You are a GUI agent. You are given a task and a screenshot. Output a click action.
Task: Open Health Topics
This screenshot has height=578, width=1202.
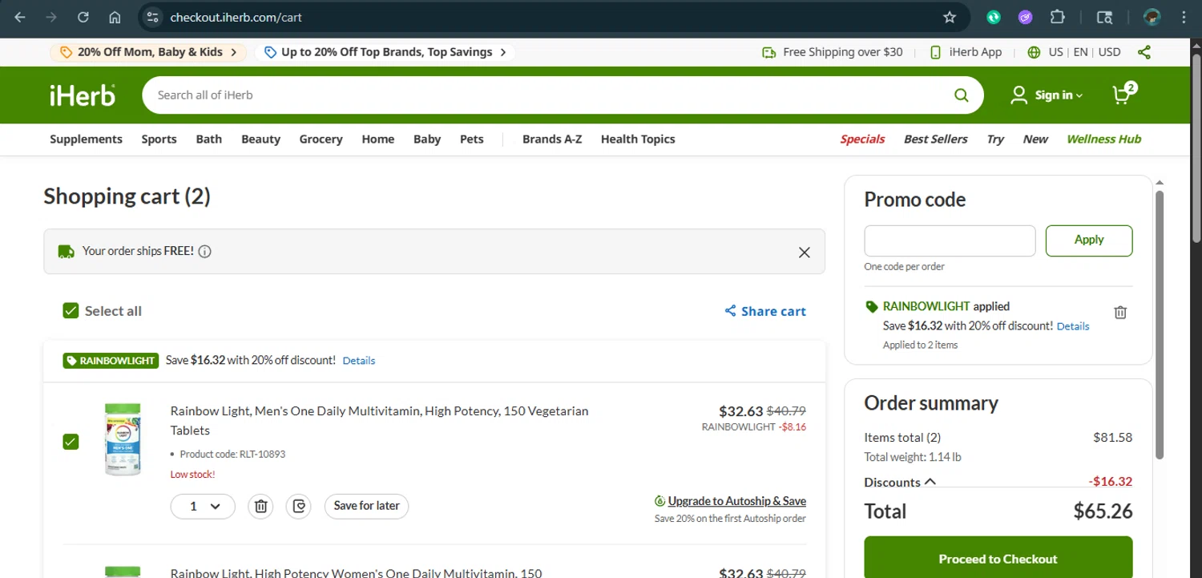click(x=638, y=139)
